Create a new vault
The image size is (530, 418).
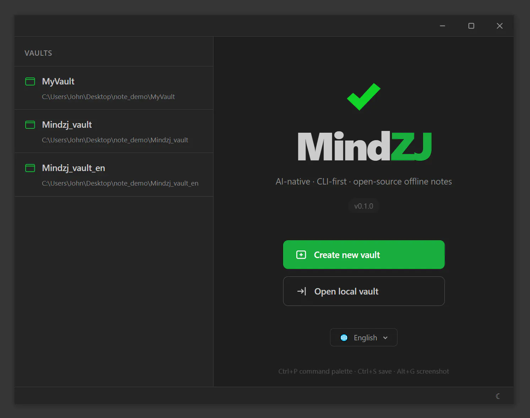point(364,255)
